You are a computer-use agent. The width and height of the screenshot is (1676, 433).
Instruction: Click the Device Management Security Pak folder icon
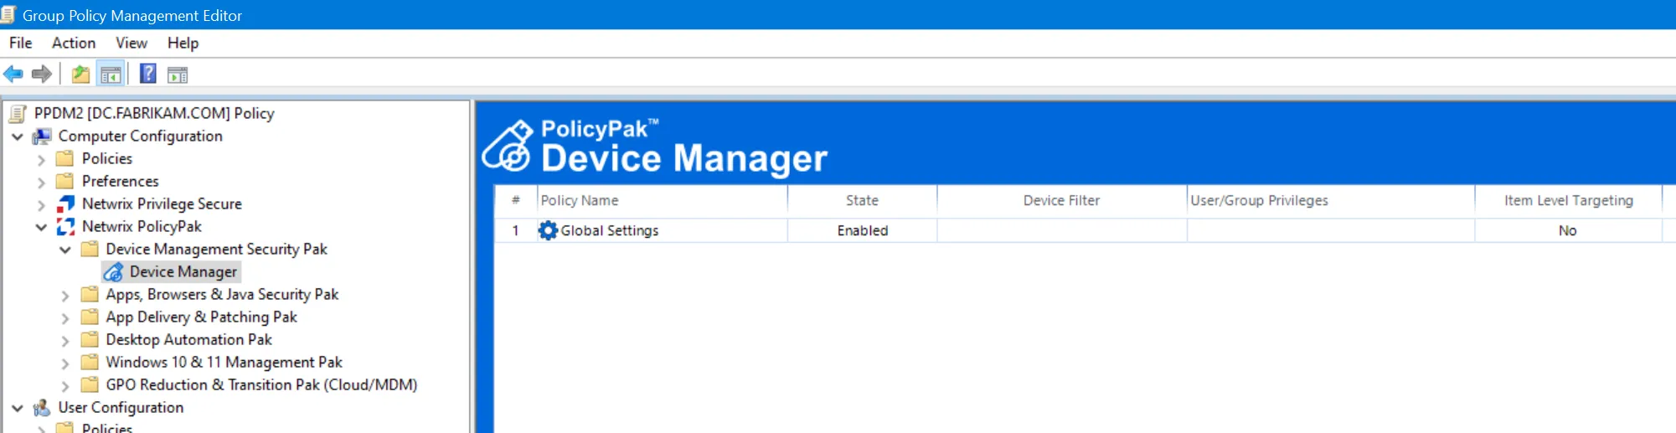(90, 249)
